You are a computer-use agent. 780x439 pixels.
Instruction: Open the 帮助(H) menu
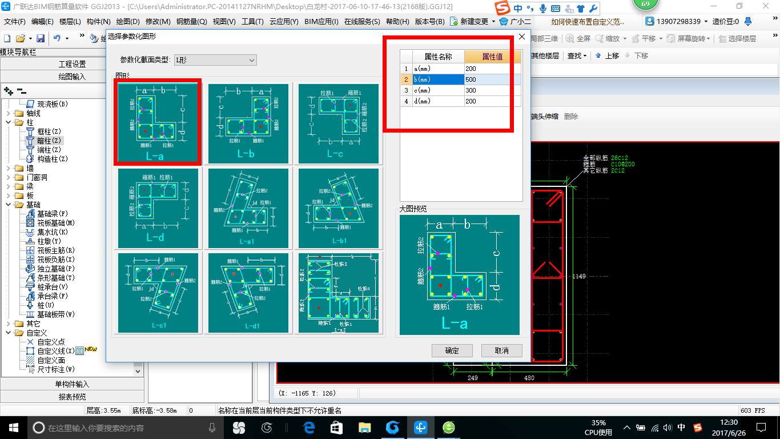[x=397, y=22]
